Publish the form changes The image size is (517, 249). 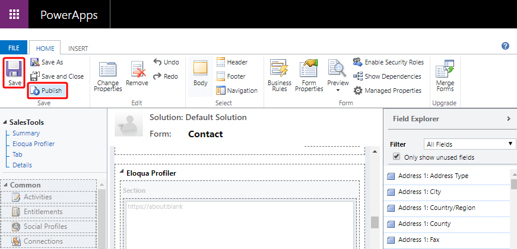point(47,90)
